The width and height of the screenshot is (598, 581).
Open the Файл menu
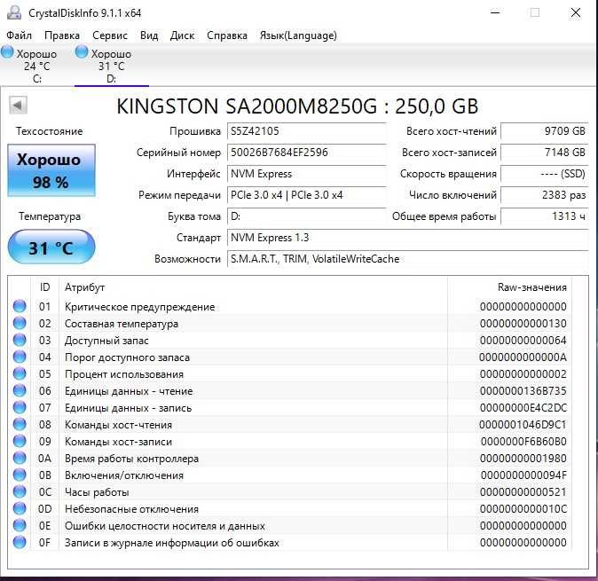tap(19, 35)
